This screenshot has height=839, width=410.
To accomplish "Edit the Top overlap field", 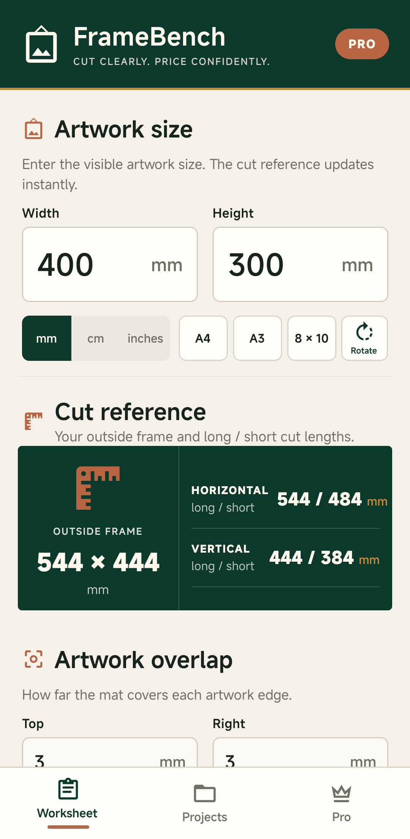I will [110, 752].
